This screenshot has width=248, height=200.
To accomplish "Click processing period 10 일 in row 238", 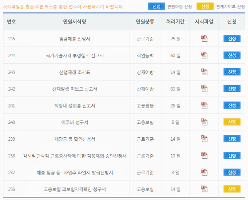I will [x=176, y=156].
